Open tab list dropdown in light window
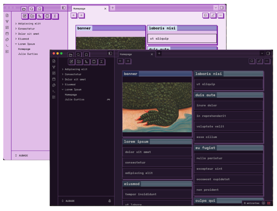 point(216,8)
